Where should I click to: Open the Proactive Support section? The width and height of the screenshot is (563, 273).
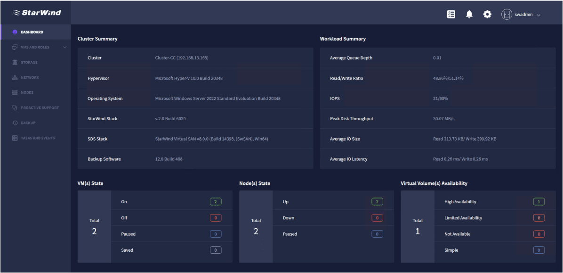pyautogui.click(x=36, y=108)
